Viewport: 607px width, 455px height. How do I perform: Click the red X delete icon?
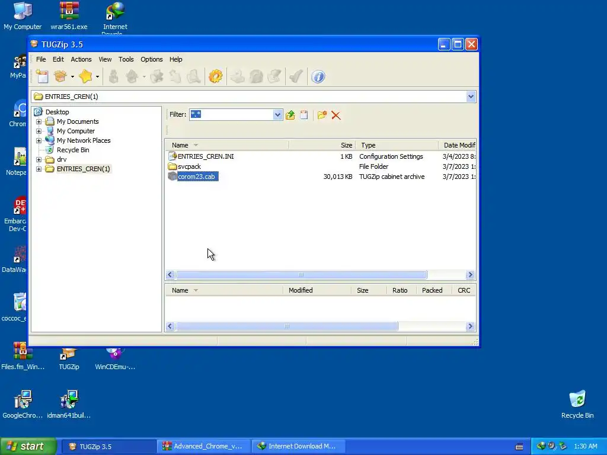pos(336,116)
